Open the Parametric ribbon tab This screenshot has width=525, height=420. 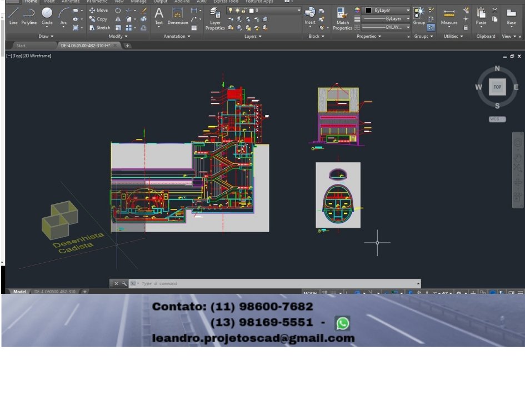coord(97,1)
